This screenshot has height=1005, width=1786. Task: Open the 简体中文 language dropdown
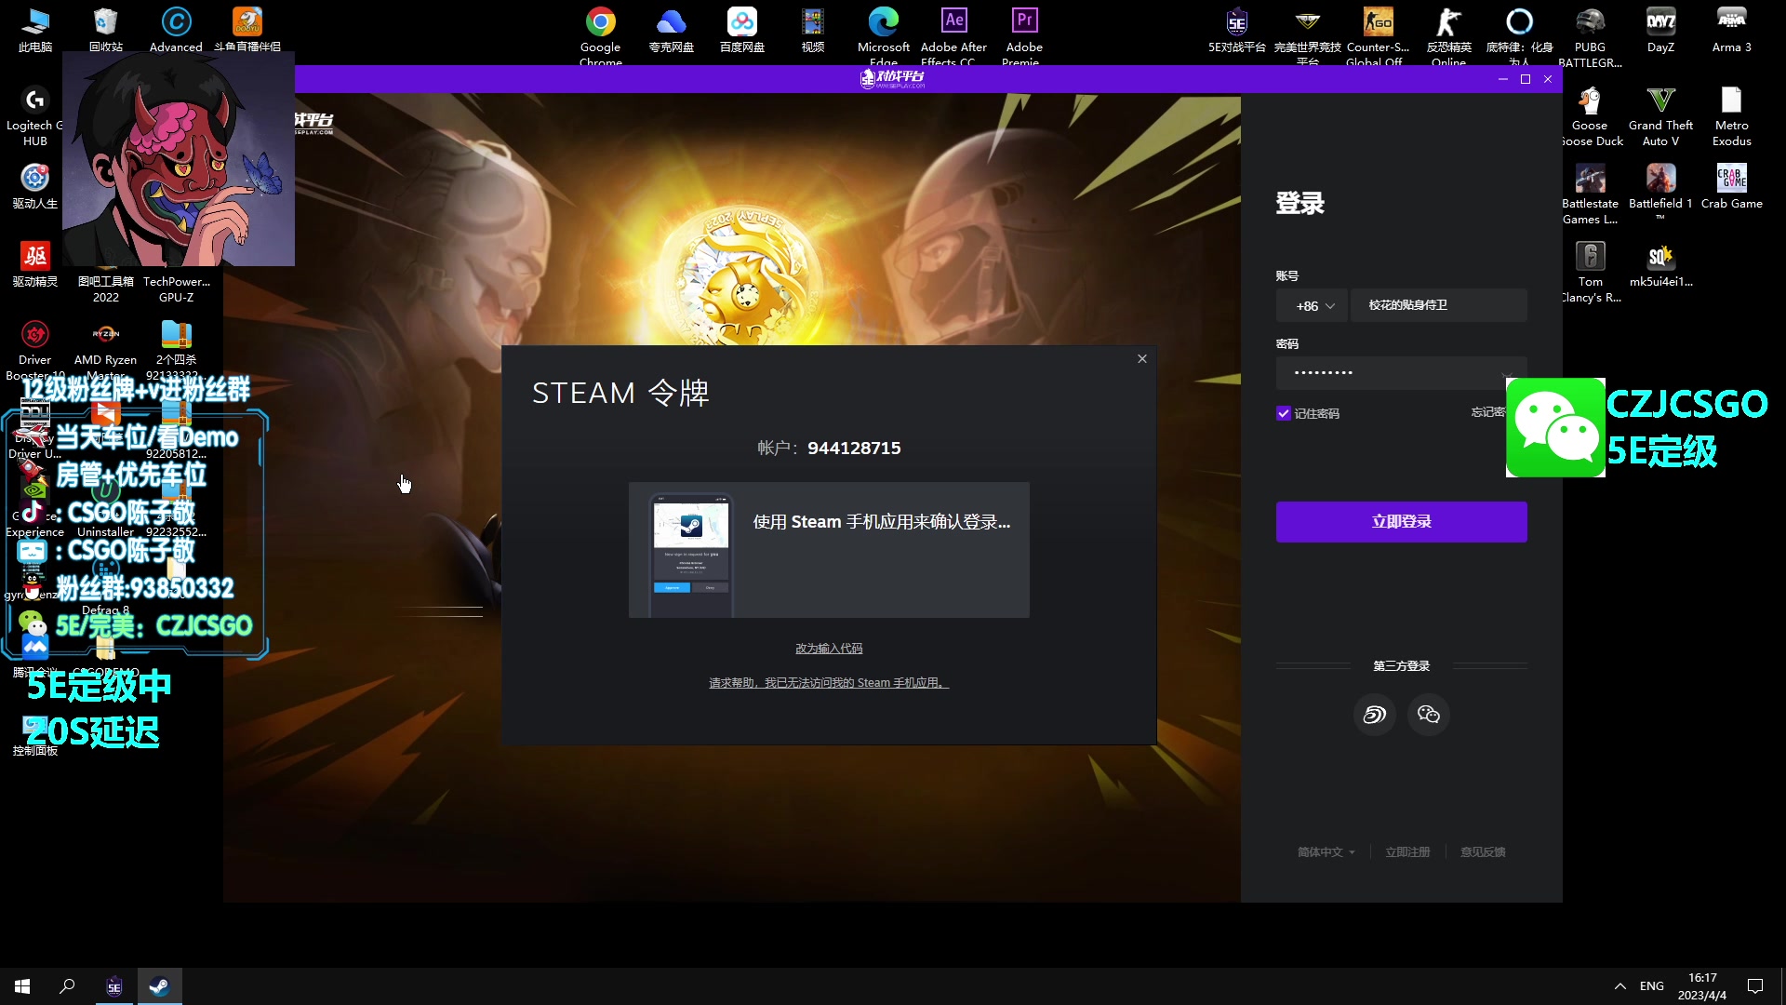tap(1326, 852)
